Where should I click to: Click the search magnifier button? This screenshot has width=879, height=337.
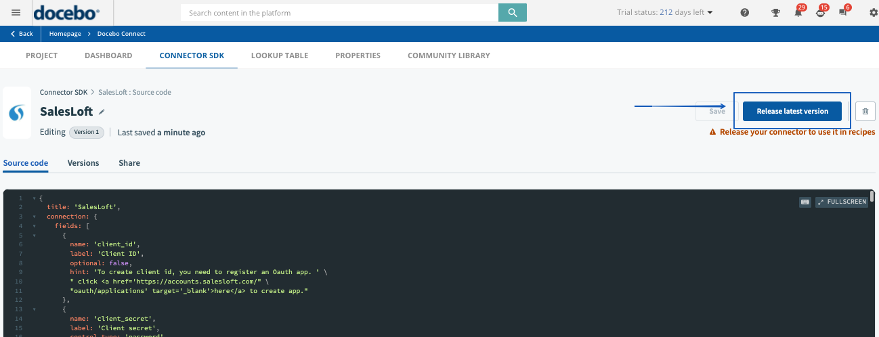tap(512, 13)
